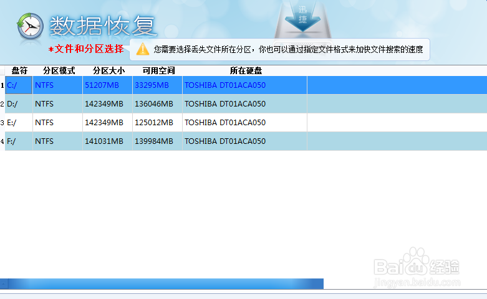
Task: Click the NTFS cell in the F:/ row
Action: [x=58, y=141]
